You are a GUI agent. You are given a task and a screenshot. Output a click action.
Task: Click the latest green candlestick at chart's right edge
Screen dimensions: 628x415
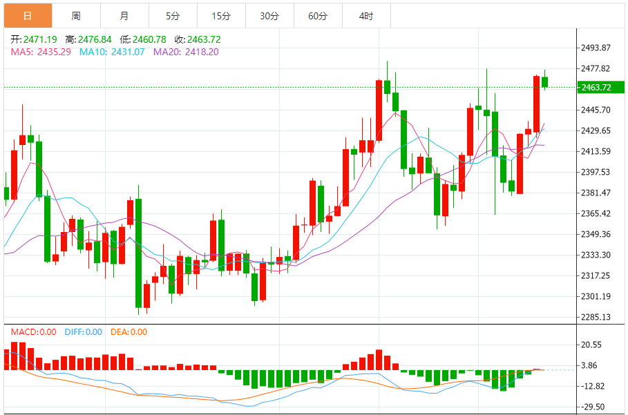[x=544, y=81]
